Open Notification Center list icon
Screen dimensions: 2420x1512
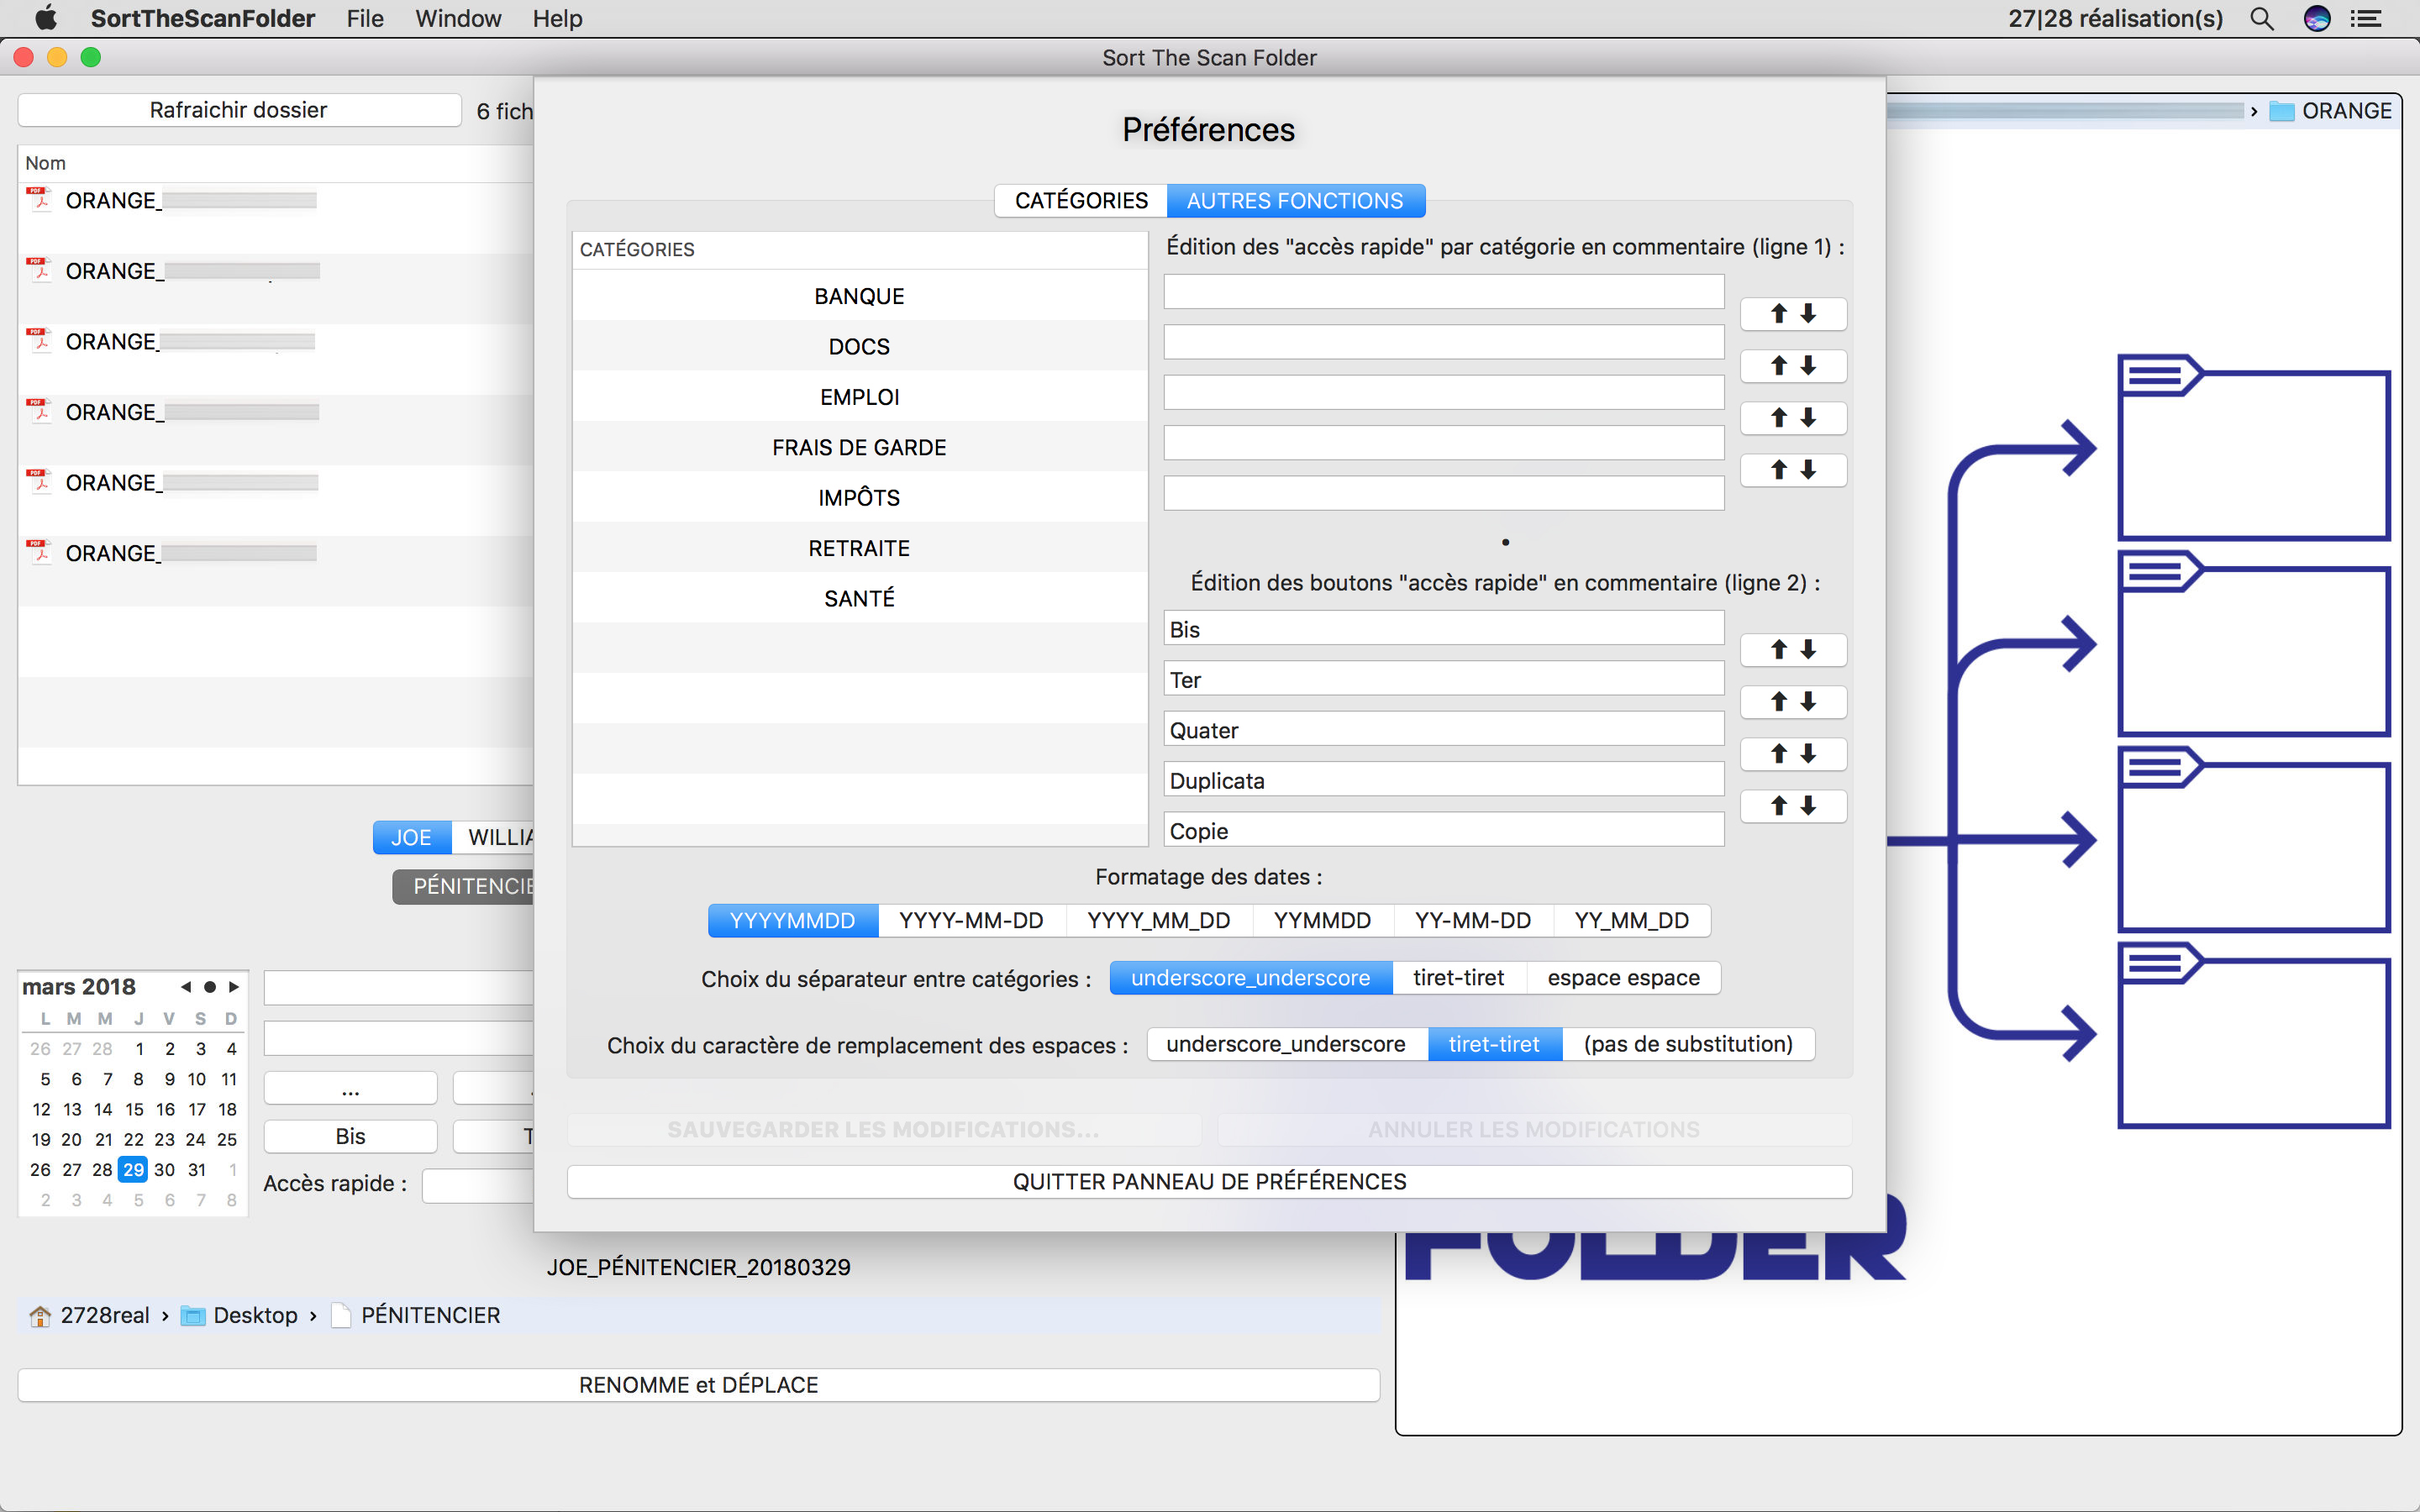click(2366, 19)
